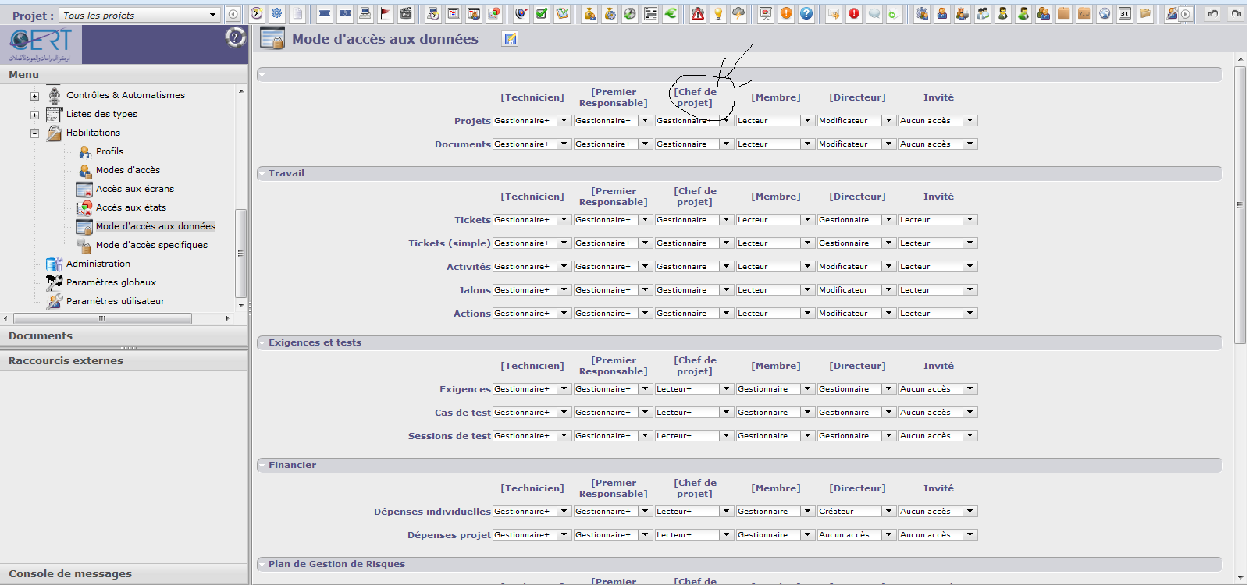
Task: Open the blue question mark help icon
Action: pos(806,14)
